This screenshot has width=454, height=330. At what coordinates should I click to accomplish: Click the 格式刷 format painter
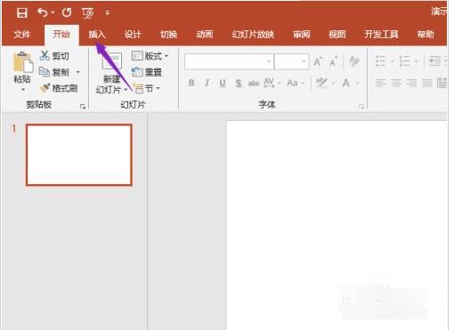pyautogui.click(x=59, y=88)
